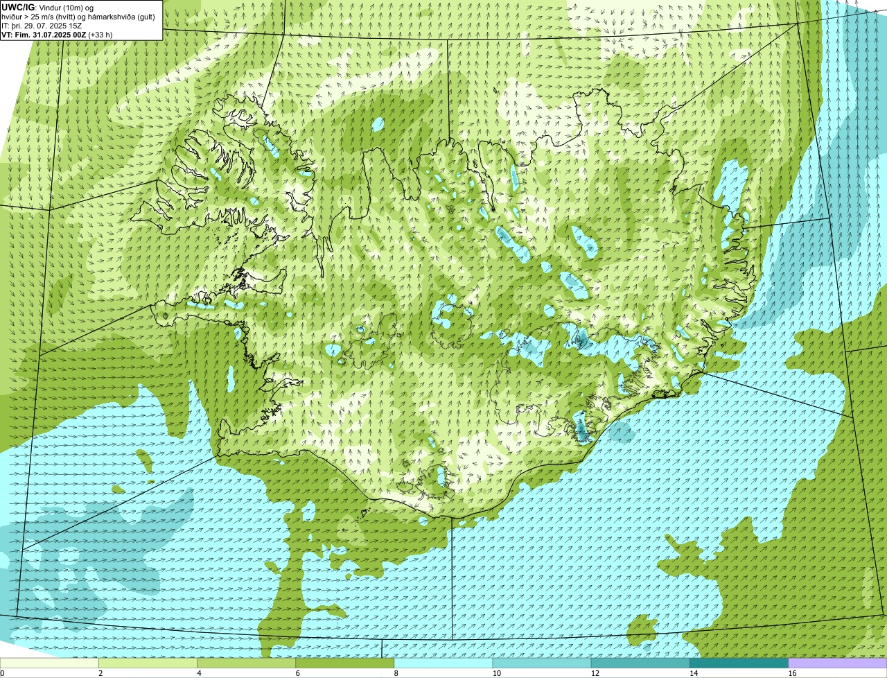Click the purple legend swatch above 16 m/s
This screenshot has width=887, height=678.
coord(838,663)
